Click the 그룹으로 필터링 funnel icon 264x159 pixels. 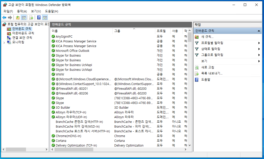[x=197, y=55]
